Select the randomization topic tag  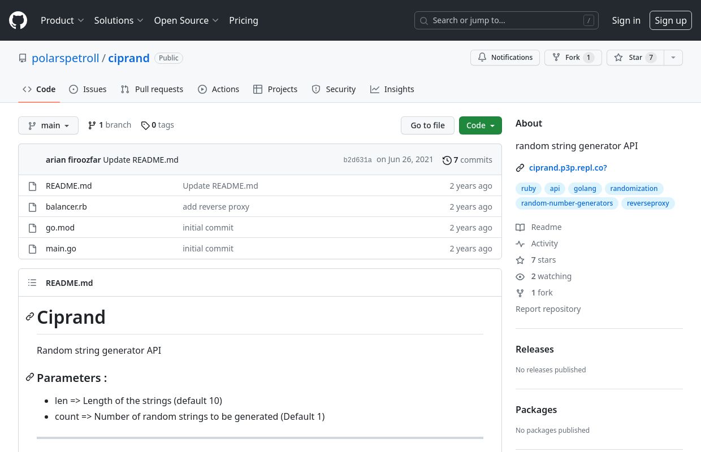click(634, 189)
